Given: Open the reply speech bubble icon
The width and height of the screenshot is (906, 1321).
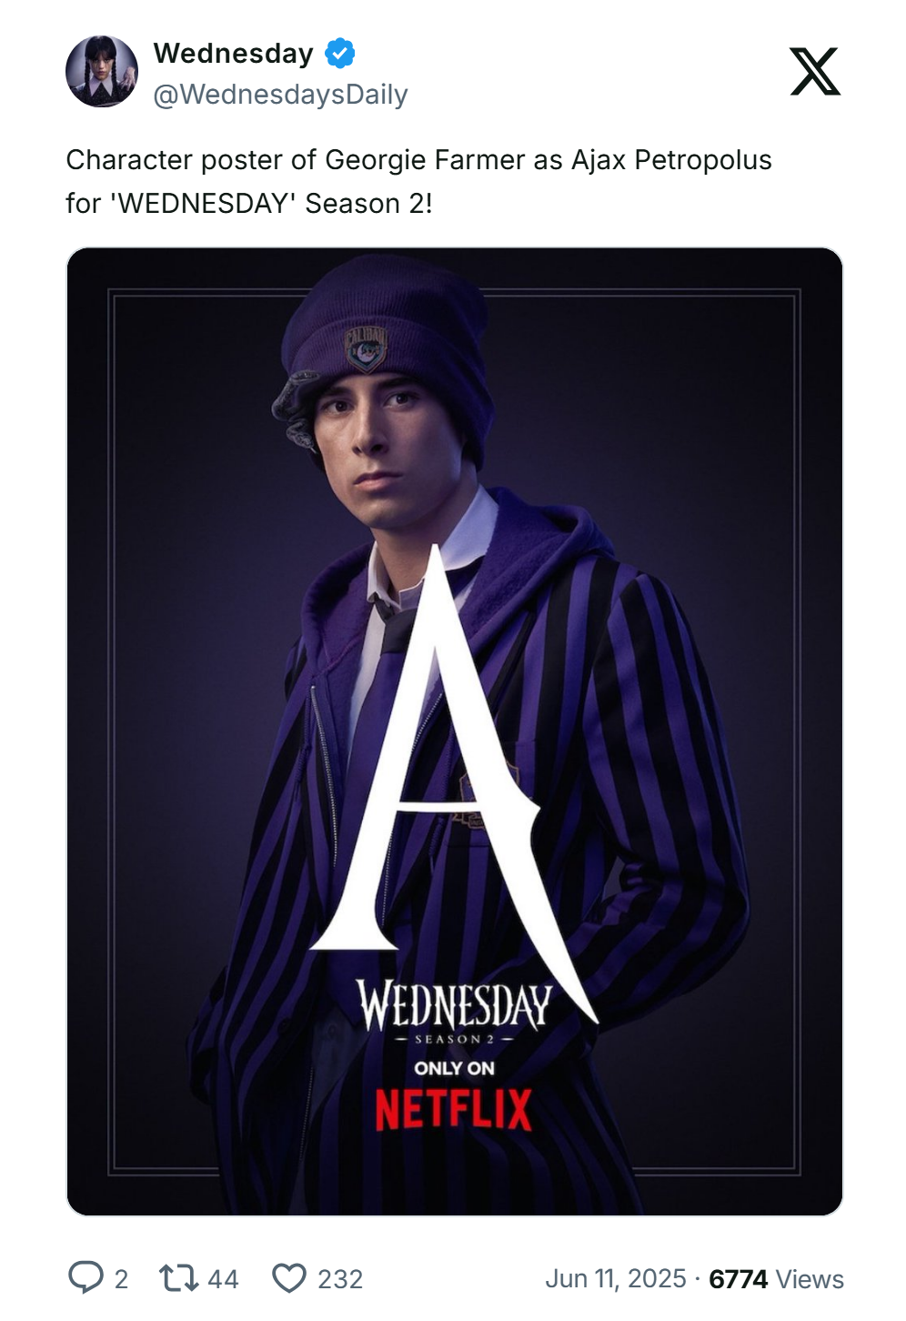Looking at the screenshot, I should (x=86, y=1277).
